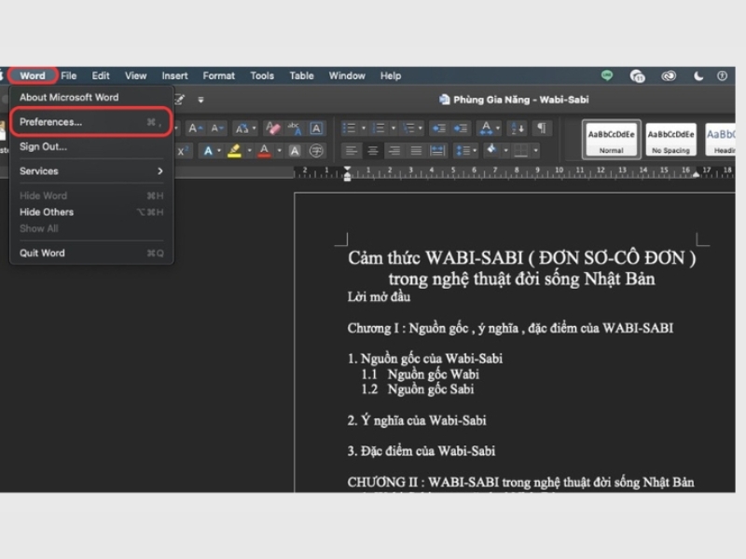Click the Do Not Disturb moon icon
The image size is (746, 559).
698,76
